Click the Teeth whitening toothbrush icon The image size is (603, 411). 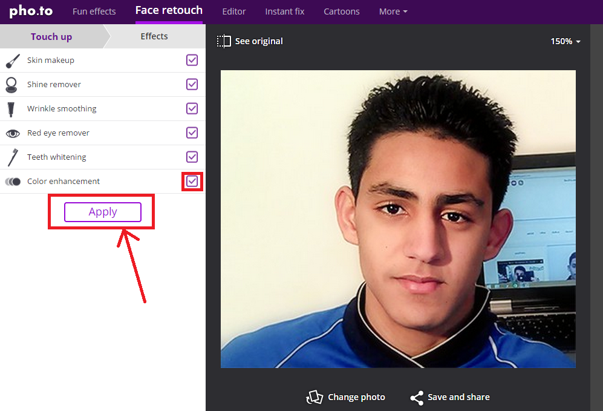click(x=13, y=157)
